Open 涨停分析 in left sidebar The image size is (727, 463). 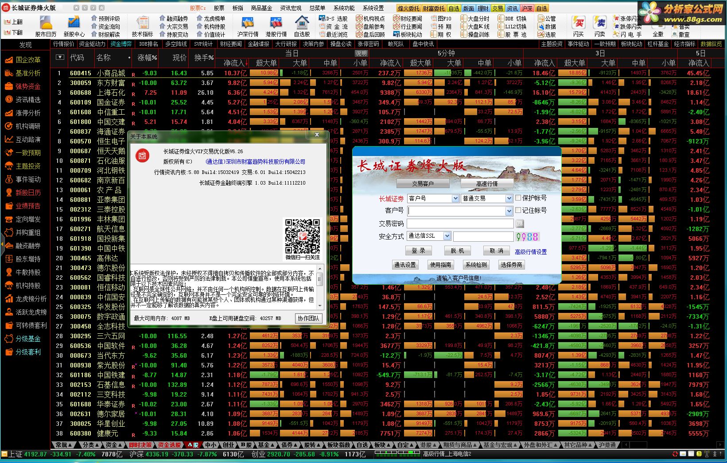(23, 113)
